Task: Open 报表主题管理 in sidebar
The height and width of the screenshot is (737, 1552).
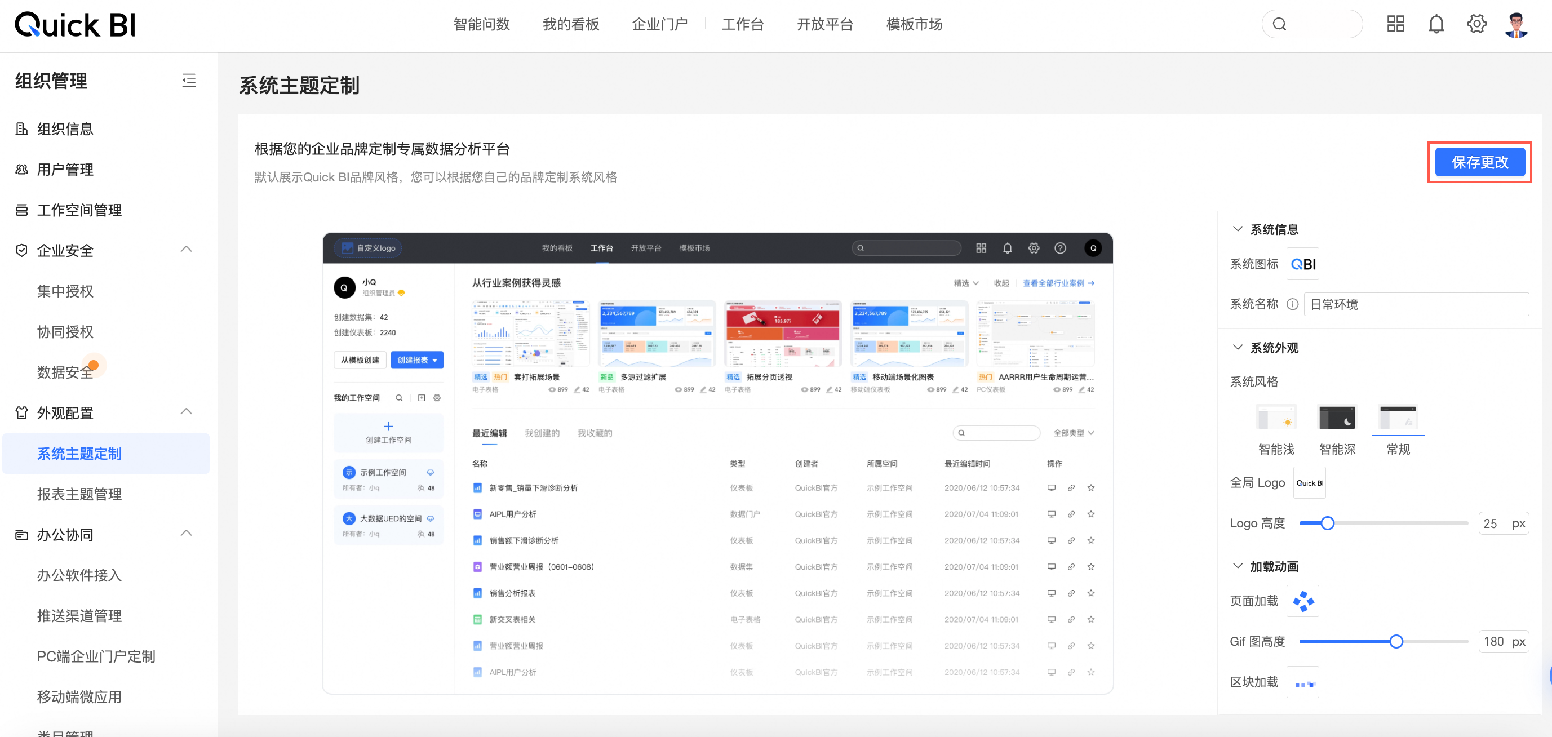Action: (x=79, y=494)
